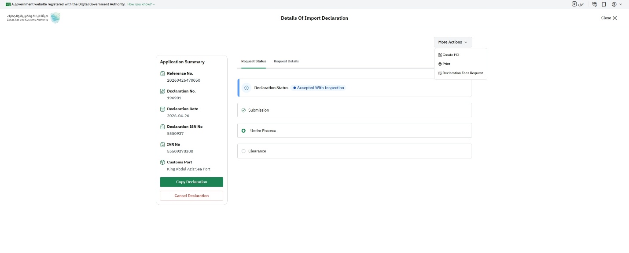Click the Copy Declaration button

(x=191, y=182)
